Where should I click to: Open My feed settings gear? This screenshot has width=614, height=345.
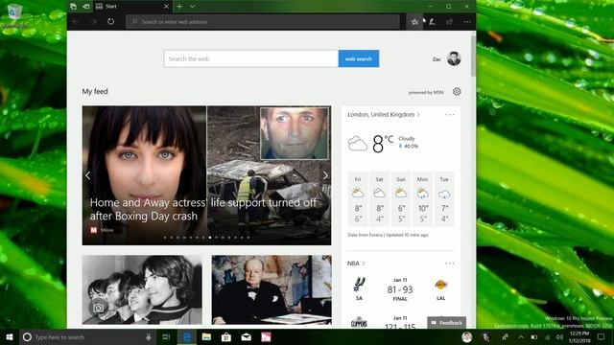(x=457, y=92)
